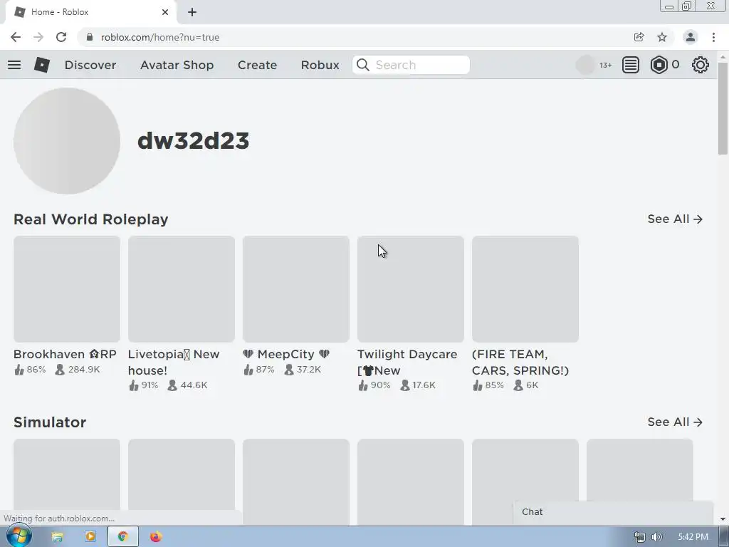The width and height of the screenshot is (729, 547).
Task: Click the Roblox logo icon
Action: tap(42, 65)
